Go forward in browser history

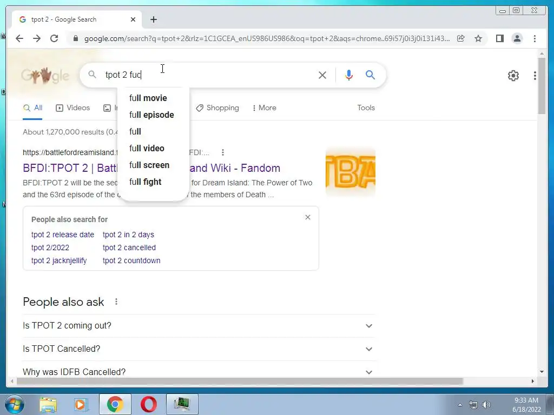(37, 38)
